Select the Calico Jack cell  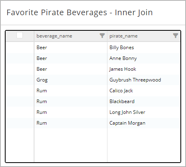tap(144, 91)
